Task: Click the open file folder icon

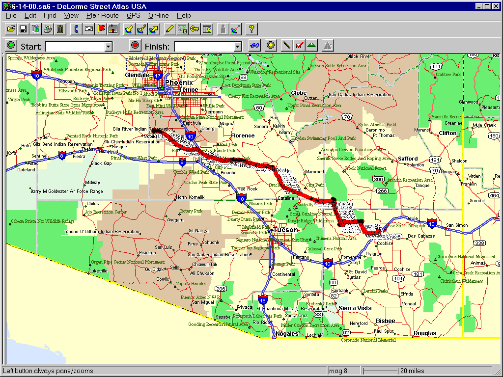Action: (11, 29)
